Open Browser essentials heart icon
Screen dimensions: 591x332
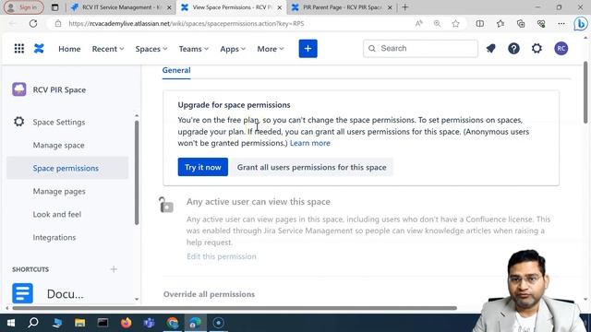click(x=541, y=23)
